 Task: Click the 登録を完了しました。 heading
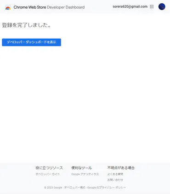[26, 25]
